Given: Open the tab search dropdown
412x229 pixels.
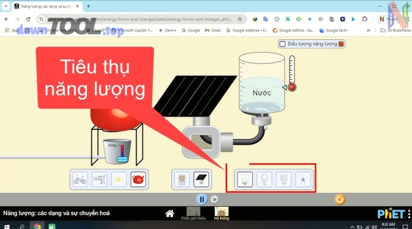Looking at the screenshot, I should [5, 6].
